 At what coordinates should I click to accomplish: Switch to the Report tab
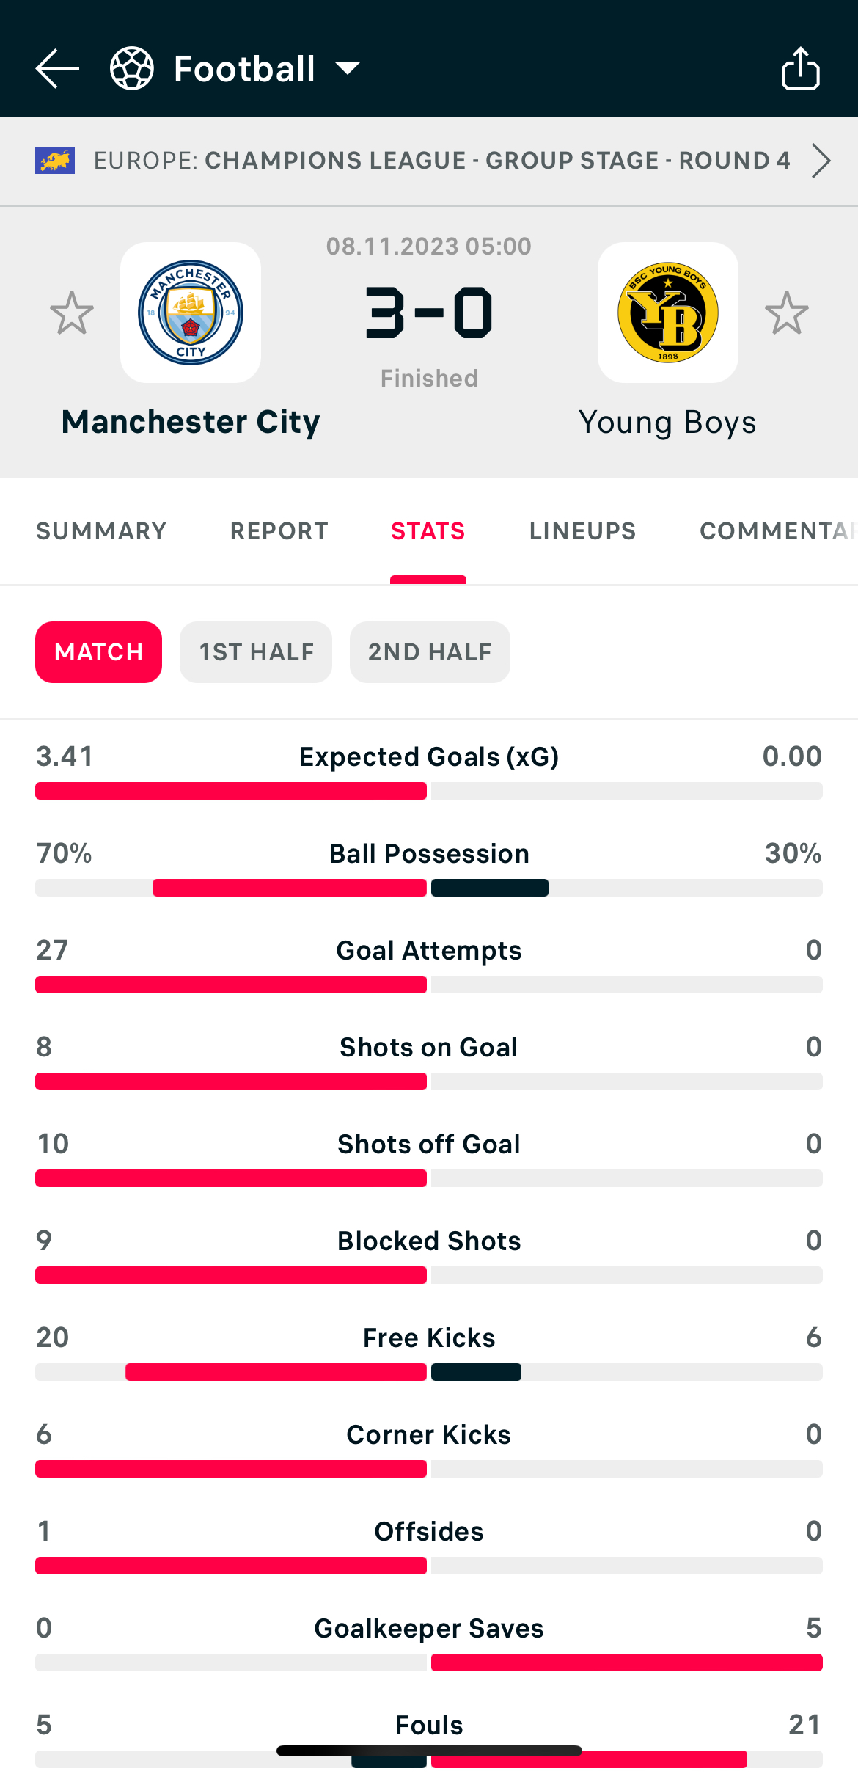[x=279, y=531]
